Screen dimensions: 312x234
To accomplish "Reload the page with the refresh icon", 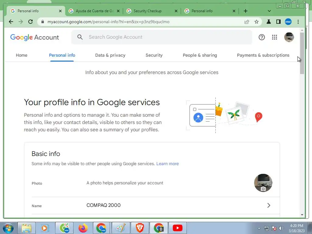I will [x=30, y=22].
